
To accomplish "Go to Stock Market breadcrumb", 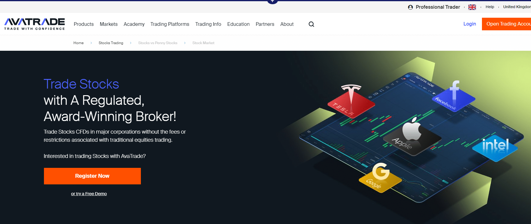I will (x=203, y=43).
